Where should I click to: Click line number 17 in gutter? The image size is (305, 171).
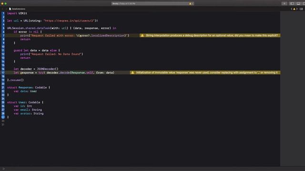click(3, 73)
